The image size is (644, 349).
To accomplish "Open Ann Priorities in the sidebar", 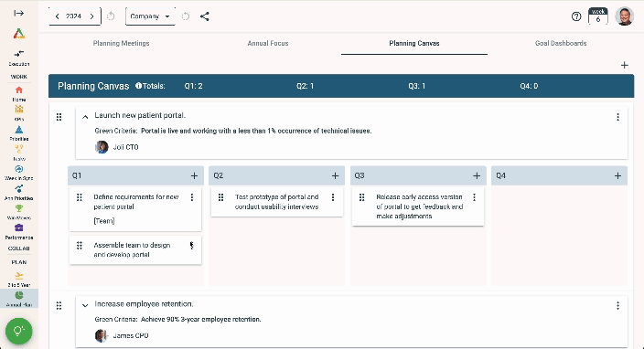I will (x=19, y=193).
